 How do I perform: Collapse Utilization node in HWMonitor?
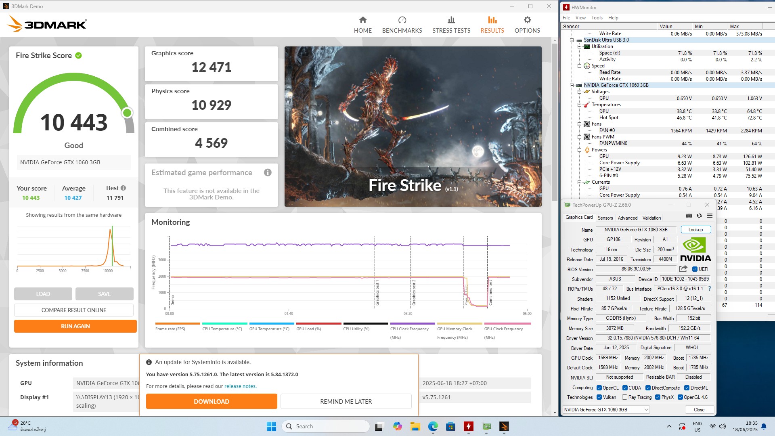pyautogui.click(x=579, y=46)
